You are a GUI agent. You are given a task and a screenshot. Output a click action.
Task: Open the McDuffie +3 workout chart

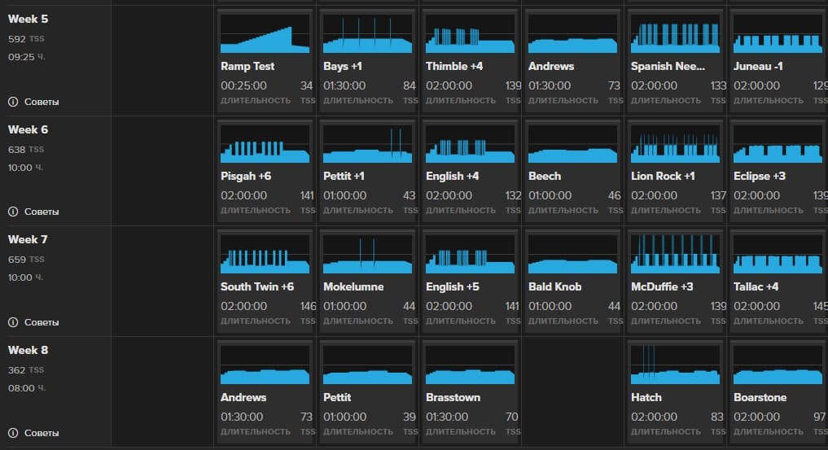coord(675,254)
